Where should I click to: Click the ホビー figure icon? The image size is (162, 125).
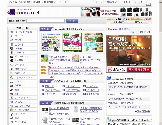point(12,94)
